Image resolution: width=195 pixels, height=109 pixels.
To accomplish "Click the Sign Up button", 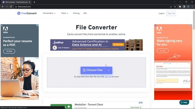I will coord(171,13).
